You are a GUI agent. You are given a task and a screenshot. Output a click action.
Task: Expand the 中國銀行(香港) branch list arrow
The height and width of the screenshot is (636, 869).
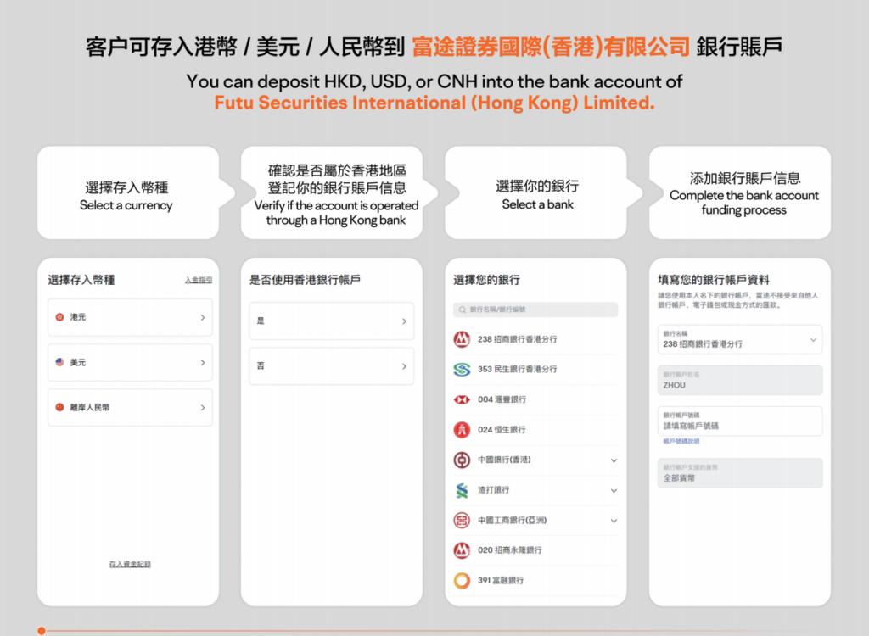pyautogui.click(x=614, y=460)
